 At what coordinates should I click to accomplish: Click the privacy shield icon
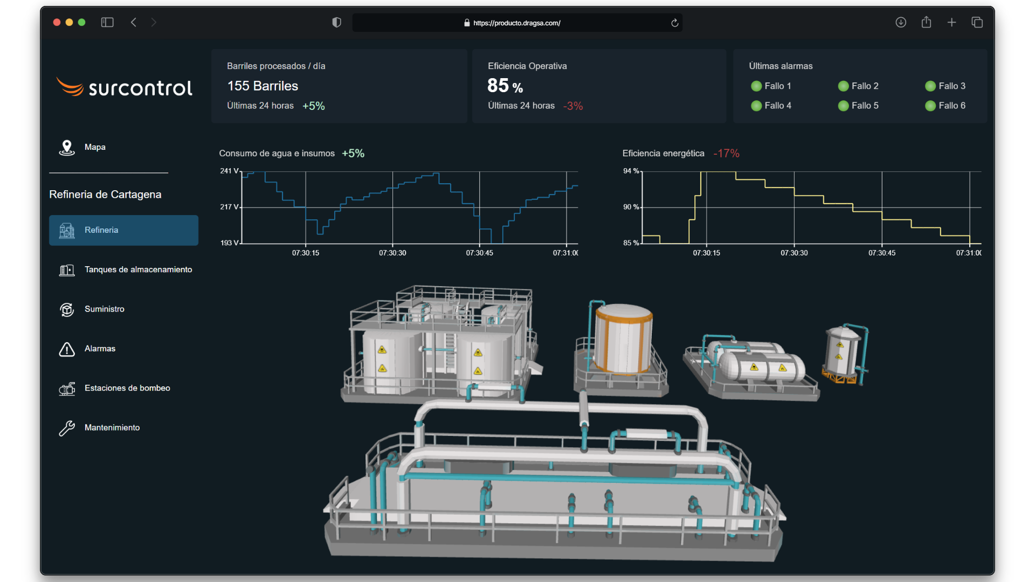click(x=336, y=22)
